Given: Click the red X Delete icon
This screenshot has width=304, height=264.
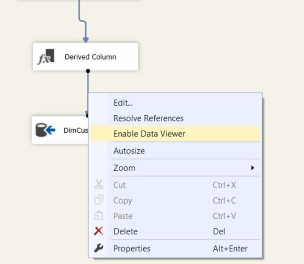Looking at the screenshot, I should click(99, 231).
